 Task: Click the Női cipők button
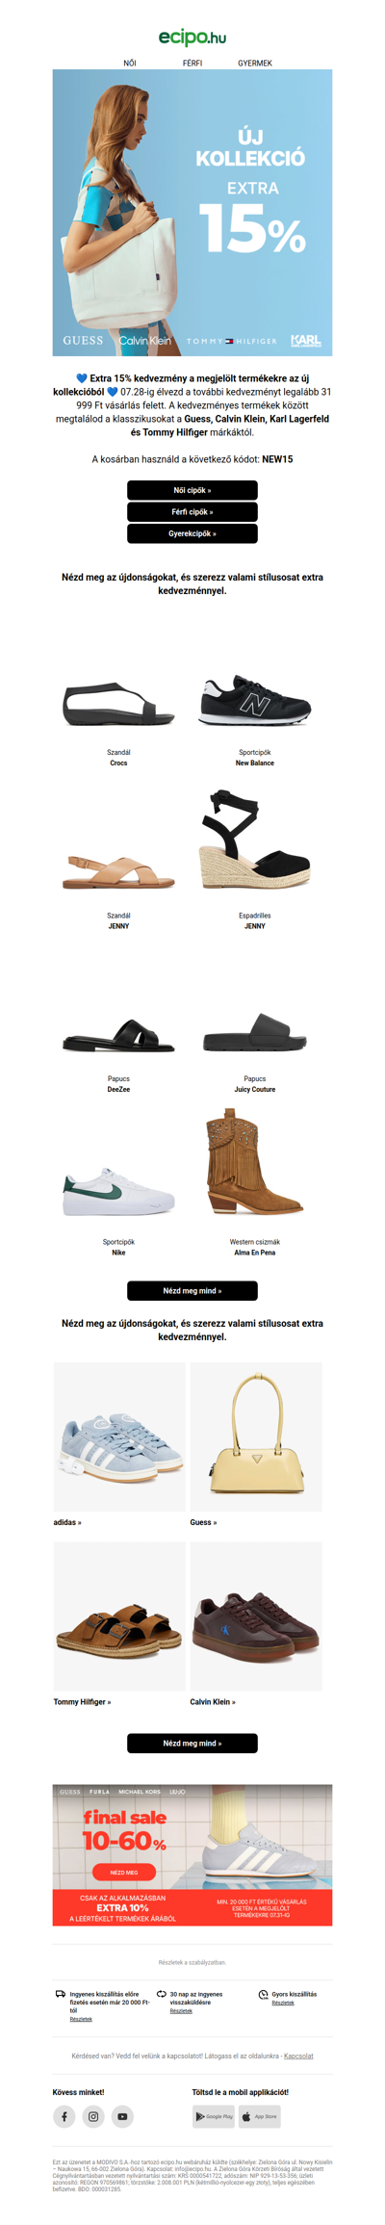192,490
